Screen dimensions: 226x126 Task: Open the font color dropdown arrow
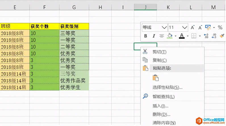tap(187, 36)
